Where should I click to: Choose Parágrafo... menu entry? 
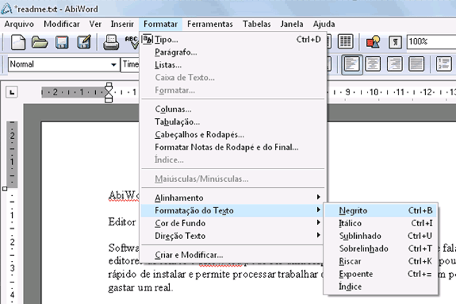pyautogui.click(x=233, y=52)
